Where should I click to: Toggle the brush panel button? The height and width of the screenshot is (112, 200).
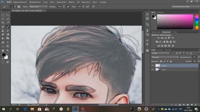click(x=19, y=7)
